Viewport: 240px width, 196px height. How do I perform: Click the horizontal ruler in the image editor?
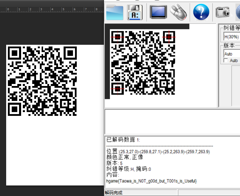[x=52, y=9]
